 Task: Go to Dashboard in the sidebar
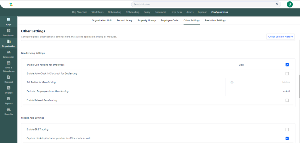tap(8, 32)
